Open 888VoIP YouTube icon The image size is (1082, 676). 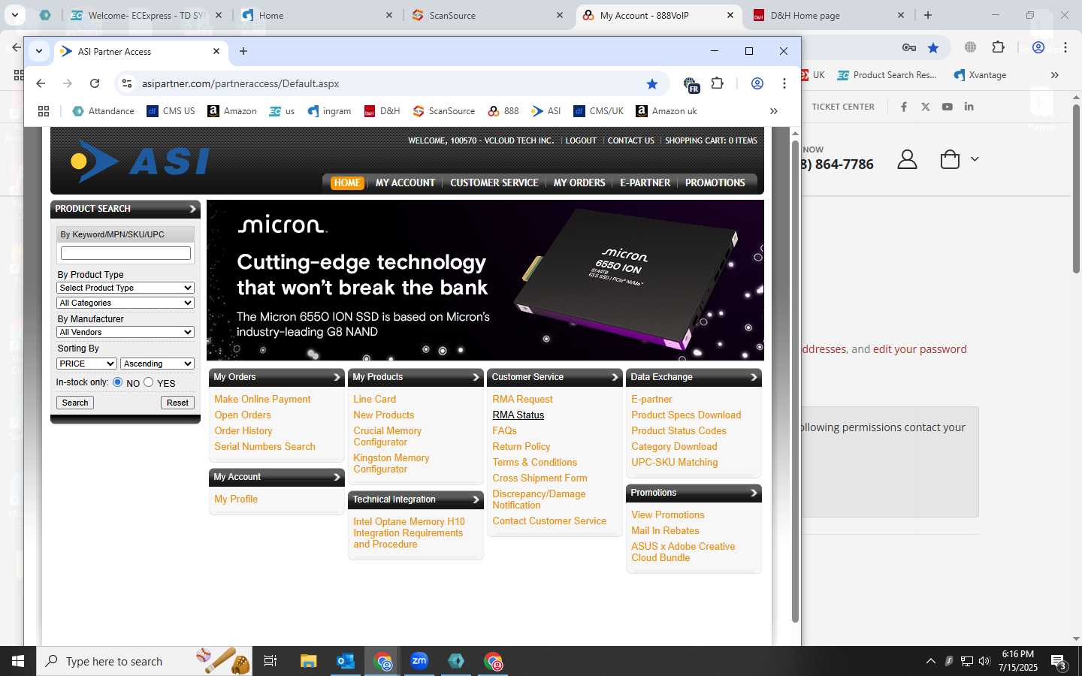coord(948,107)
